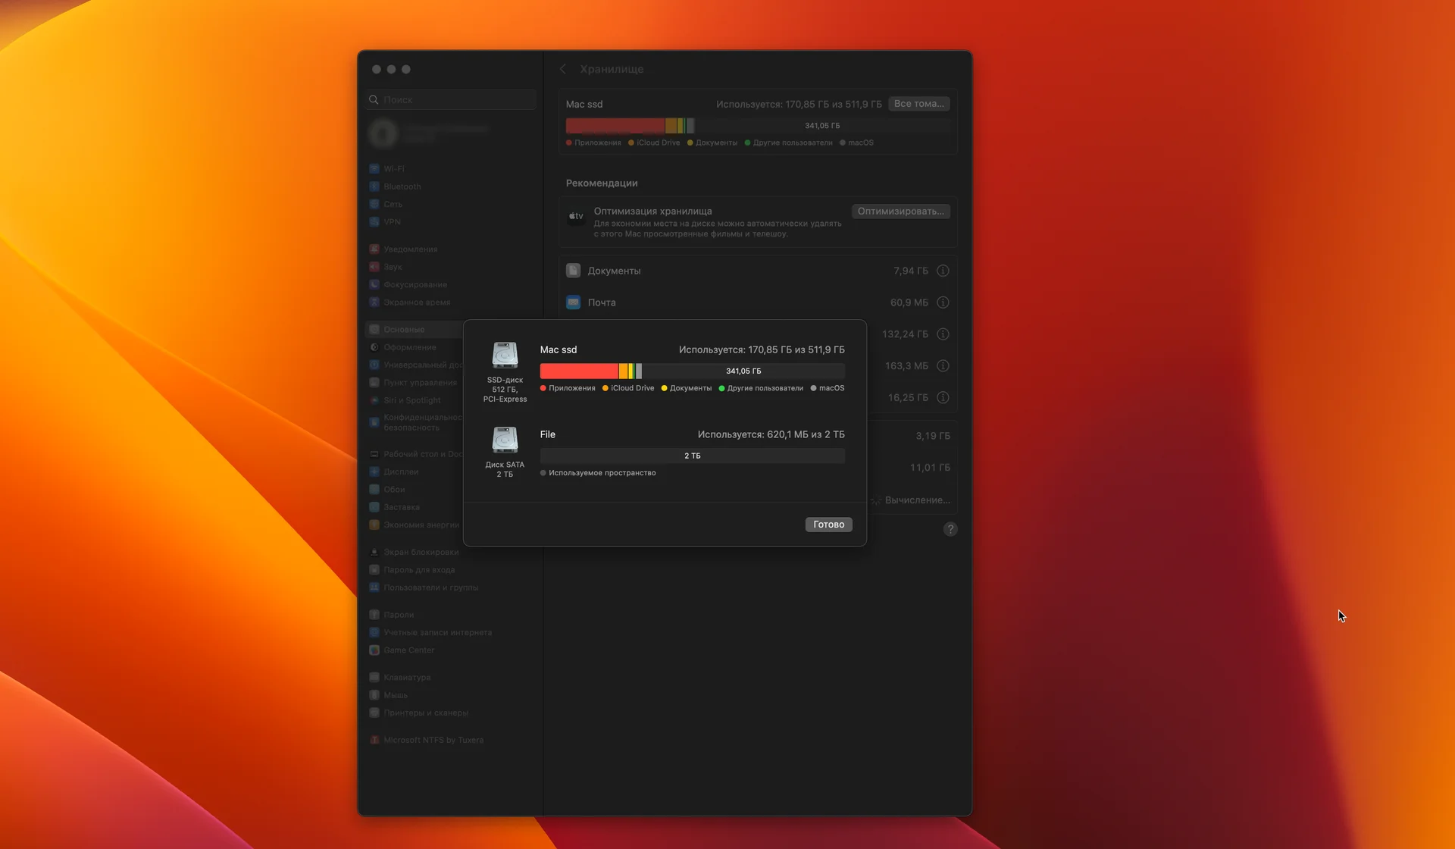Open info for Почта row
1455x849 pixels.
point(943,302)
